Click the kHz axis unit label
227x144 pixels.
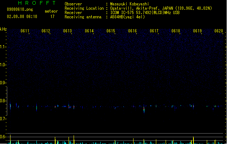[3, 29]
